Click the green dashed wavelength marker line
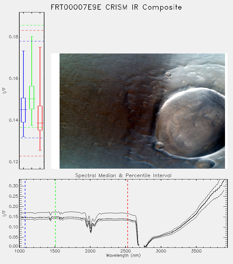The image size is (233, 264). (55, 213)
